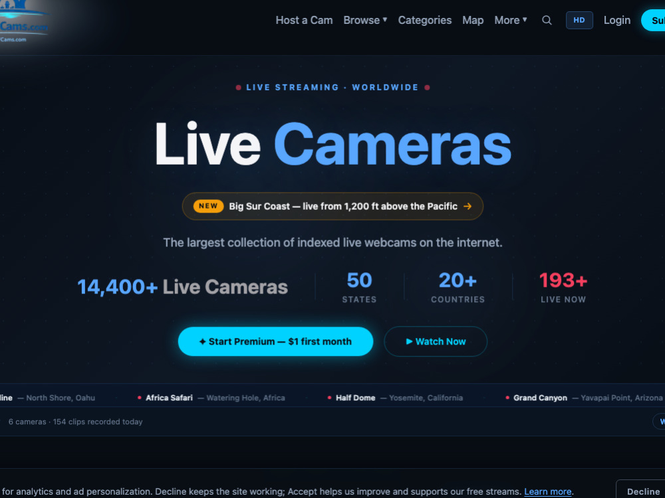Toggle the HD quality button
Screen dimensions: 665x498
point(579,21)
